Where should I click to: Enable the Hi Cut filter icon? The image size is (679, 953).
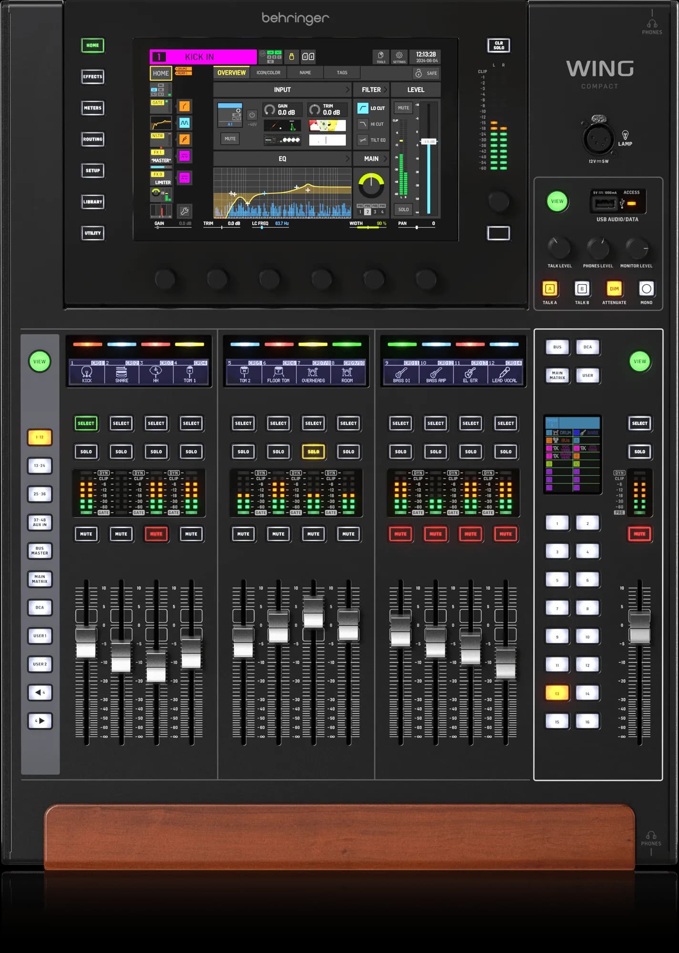363,124
